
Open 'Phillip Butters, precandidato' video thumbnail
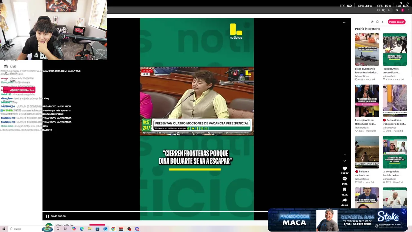point(395,49)
